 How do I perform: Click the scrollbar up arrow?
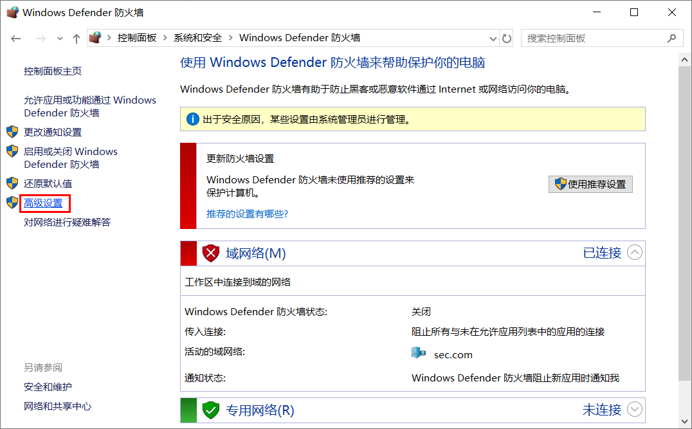tap(684, 60)
